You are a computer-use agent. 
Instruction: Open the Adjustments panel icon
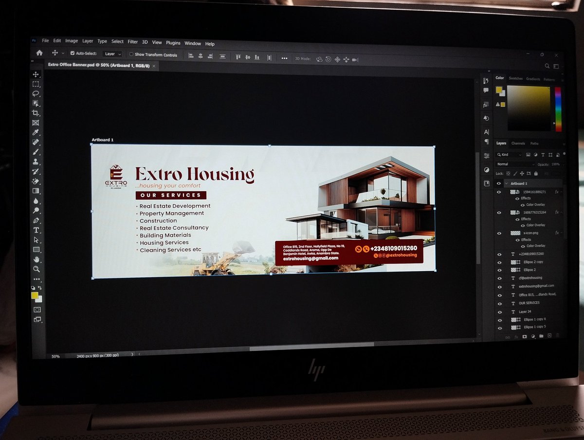[x=487, y=170]
